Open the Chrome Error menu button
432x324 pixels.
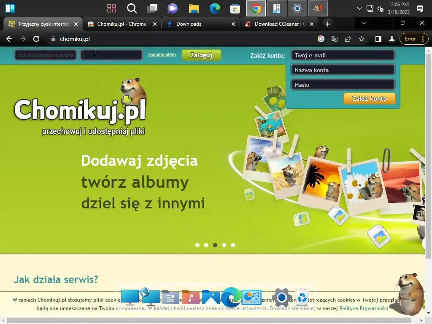(414, 39)
